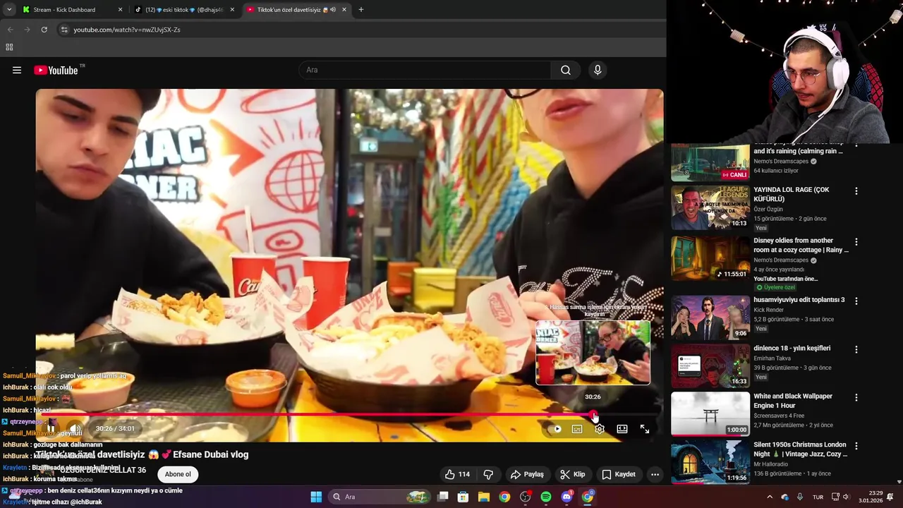Image resolution: width=903 pixels, height=508 pixels.
Task: Open White and Black Wallpaper Engine thumbnail
Action: 710,414
